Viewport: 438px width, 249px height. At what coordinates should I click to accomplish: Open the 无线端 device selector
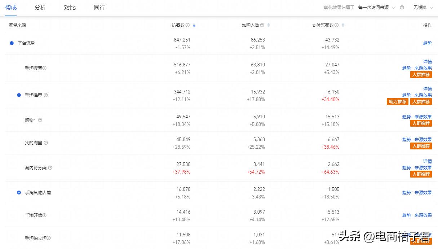[422, 8]
